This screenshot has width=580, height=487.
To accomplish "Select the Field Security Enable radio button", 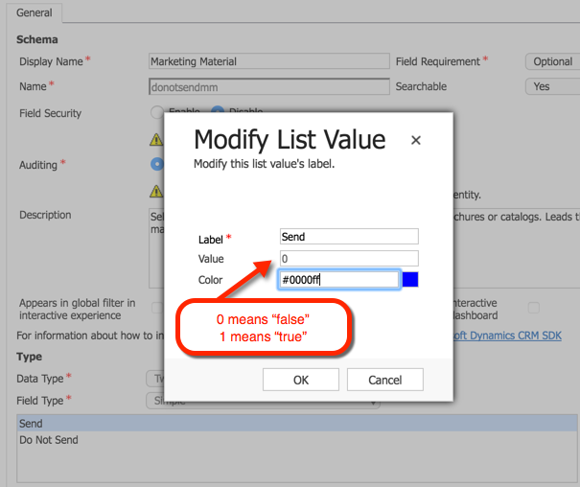I will click(157, 112).
